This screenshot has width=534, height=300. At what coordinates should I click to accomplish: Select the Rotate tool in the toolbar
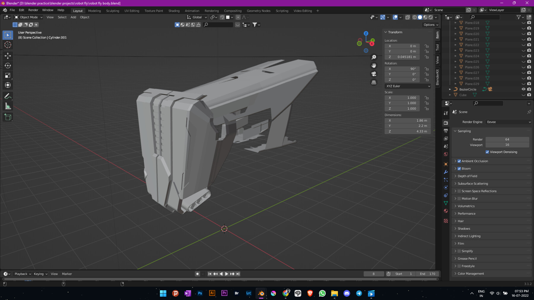(x=8, y=66)
